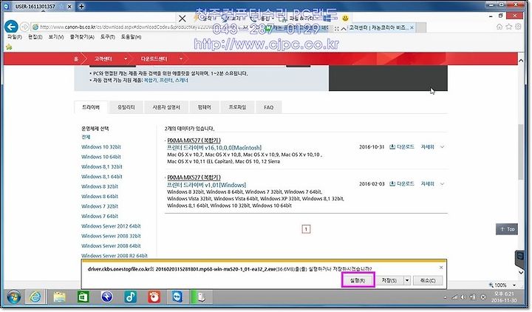Expand 자세히 details for the Macintosh driver
Screen dimensions: 532x312
pyautogui.click(x=432, y=146)
